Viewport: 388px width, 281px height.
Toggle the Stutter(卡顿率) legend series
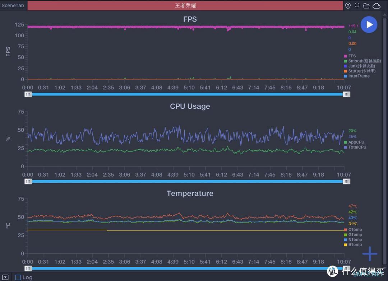[x=360, y=71]
